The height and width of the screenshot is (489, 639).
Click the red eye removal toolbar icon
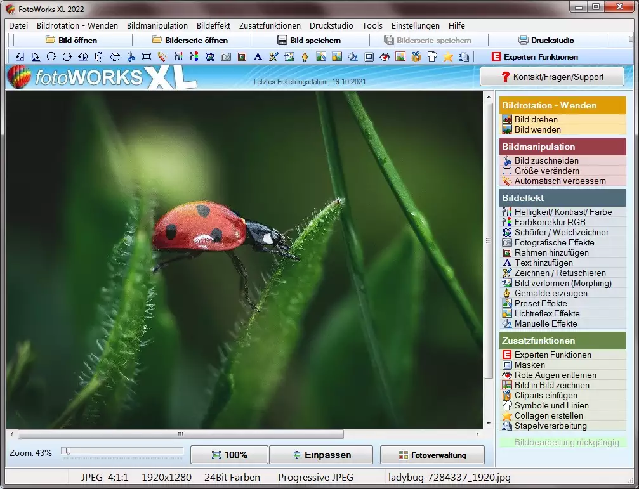[x=385, y=57]
